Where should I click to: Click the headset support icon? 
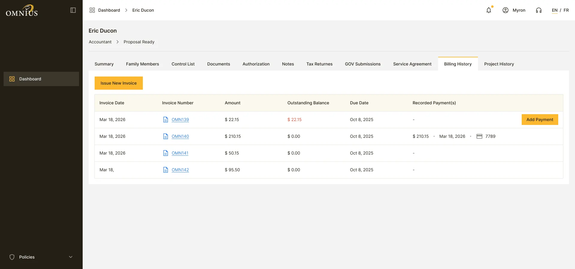[539, 10]
